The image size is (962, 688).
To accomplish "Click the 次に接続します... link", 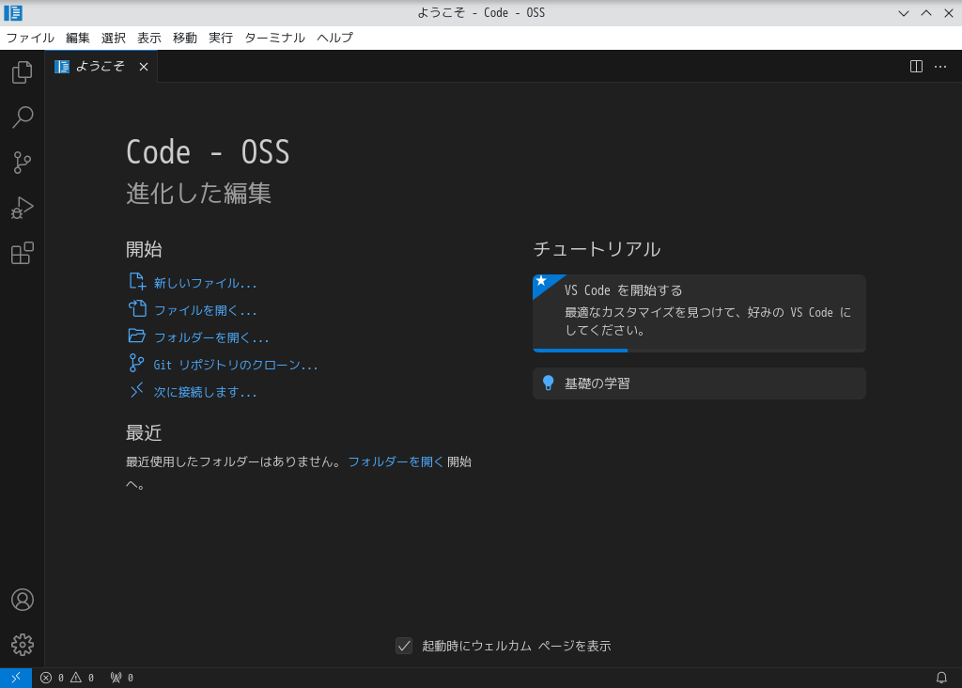I will pos(205,392).
